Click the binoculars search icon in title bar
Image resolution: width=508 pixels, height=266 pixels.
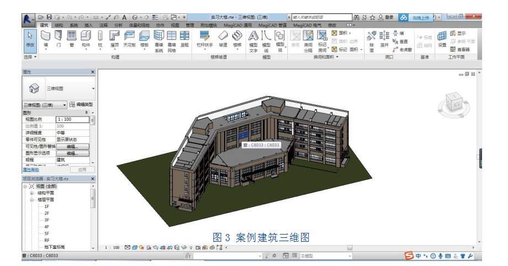pos(356,17)
